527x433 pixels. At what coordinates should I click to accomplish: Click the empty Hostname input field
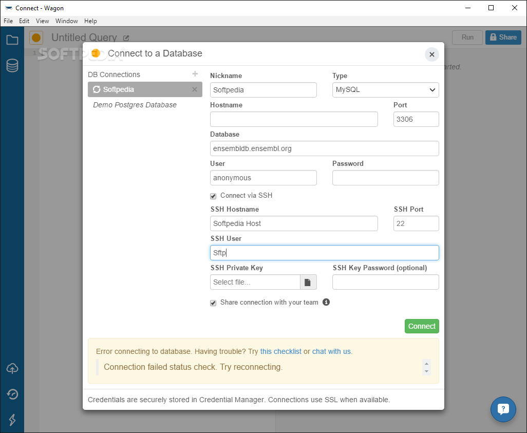[294, 119]
